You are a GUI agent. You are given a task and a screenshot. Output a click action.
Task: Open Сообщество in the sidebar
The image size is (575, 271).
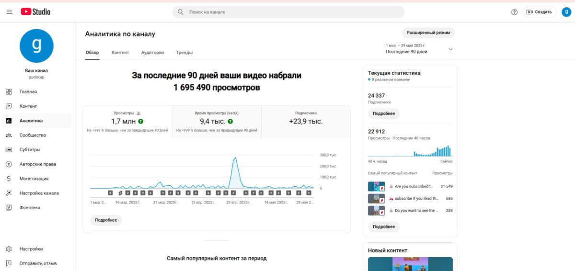click(36, 135)
